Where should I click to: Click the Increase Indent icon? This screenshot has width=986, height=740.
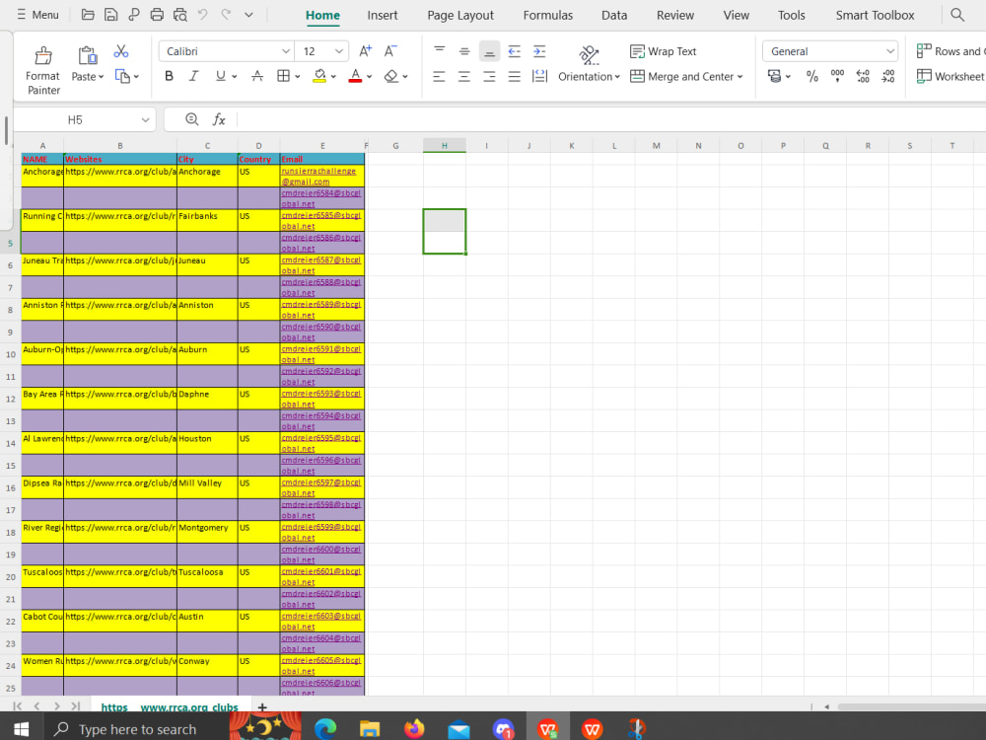click(x=539, y=51)
